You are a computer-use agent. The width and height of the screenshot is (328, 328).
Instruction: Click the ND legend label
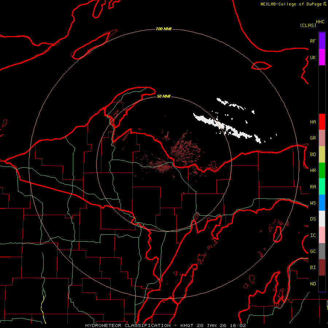pos(313,284)
